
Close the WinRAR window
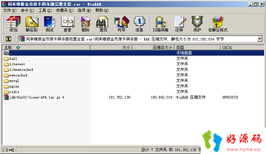click(262, 4)
